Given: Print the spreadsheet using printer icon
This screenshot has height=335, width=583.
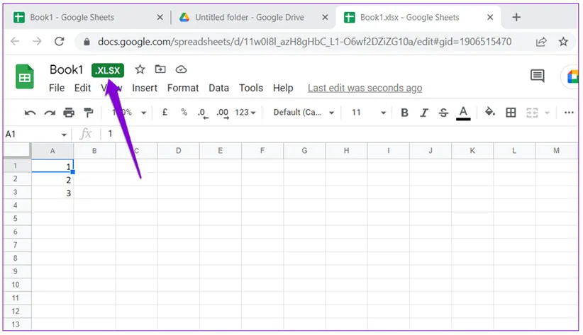Looking at the screenshot, I should point(69,113).
